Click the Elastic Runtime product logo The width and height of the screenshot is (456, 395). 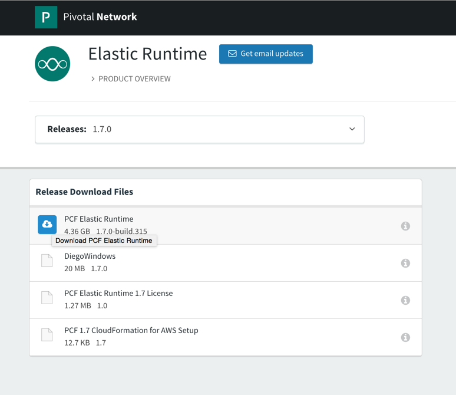[52, 64]
